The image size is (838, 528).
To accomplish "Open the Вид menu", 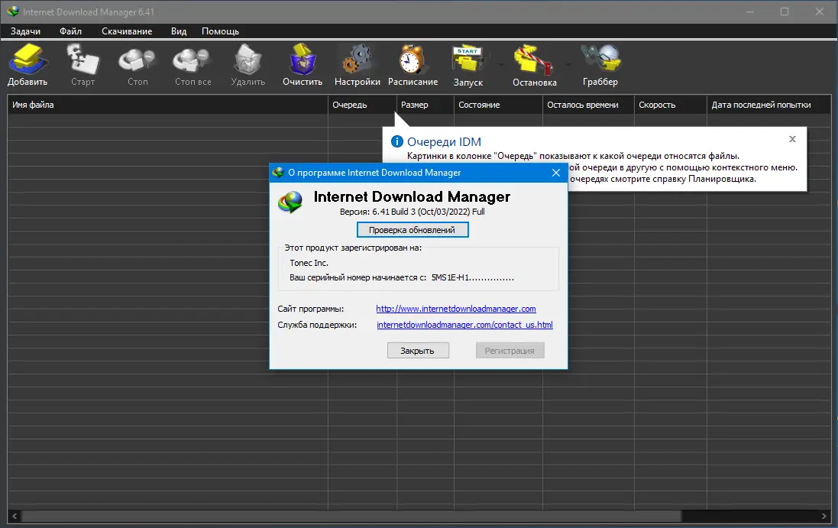I will click(179, 31).
